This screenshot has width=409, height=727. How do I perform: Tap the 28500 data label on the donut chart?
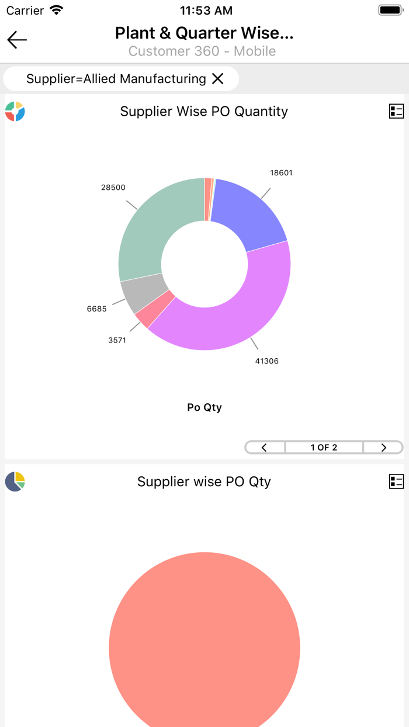(x=113, y=188)
